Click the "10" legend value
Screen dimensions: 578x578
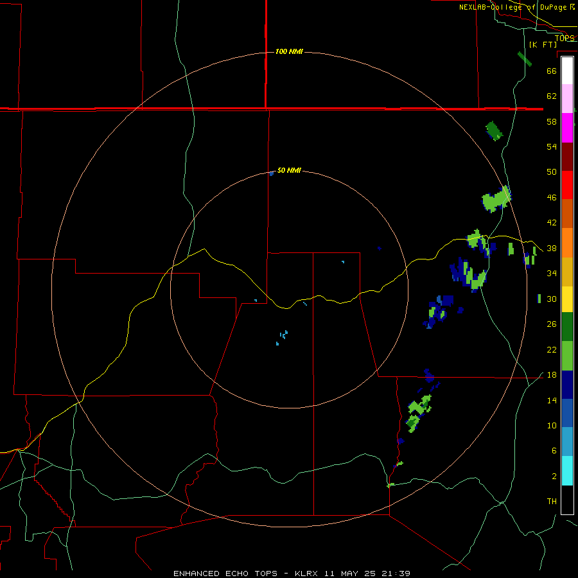tap(552, 426)
